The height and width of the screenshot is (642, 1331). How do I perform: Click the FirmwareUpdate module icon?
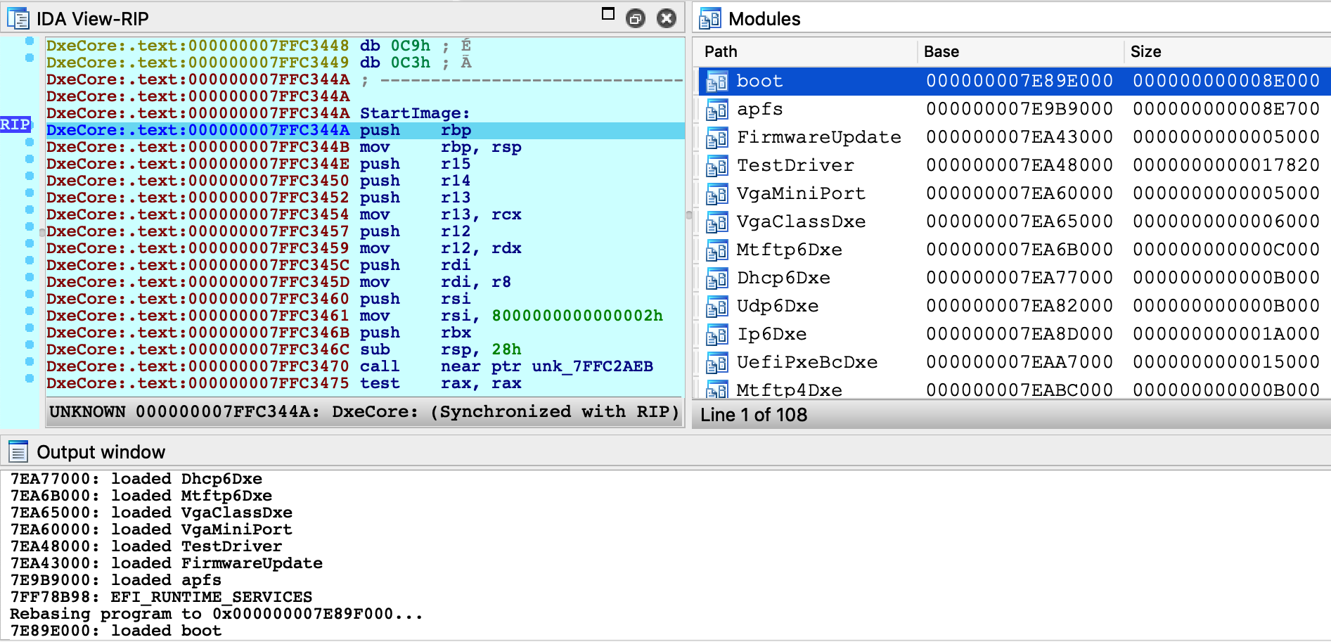pyautogui.click(x=716, y=138)
